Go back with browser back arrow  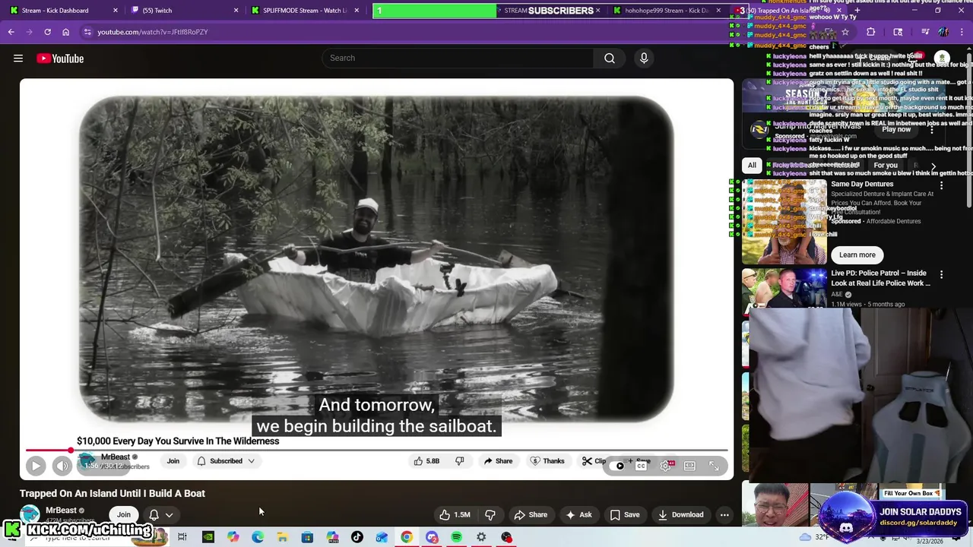pyautogui.click(x=11, y=32)
